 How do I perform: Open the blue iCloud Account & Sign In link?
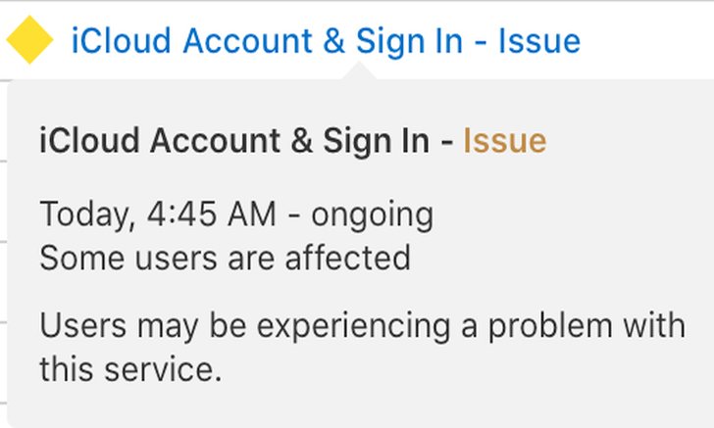click(326, 41)
